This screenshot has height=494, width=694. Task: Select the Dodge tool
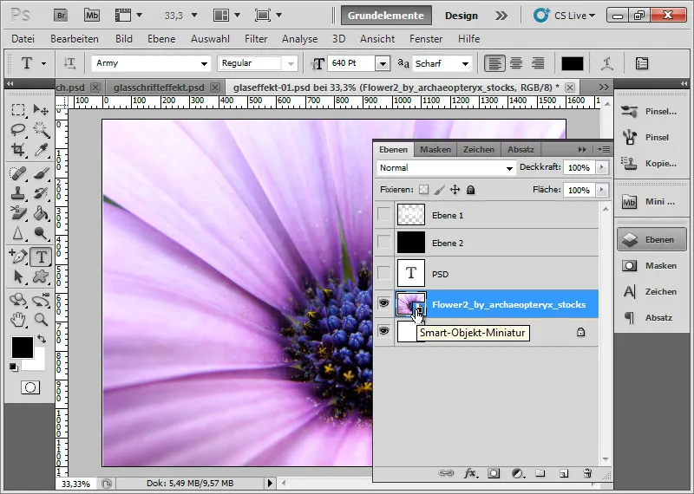(x=41, y=233)
